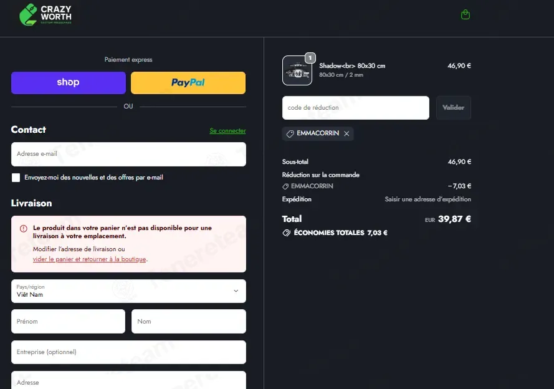The width and height of the screenshot is (554, 389).
Task: Select the Paiement express heading
Action: pyautogui.click(x=128, y=60)
